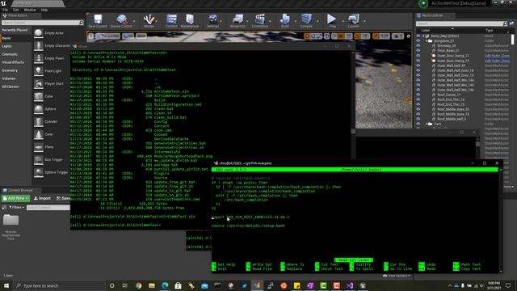
Task: Toggle visibility eye for Roof_End_Thin_18
Action: tap(418, 99)
